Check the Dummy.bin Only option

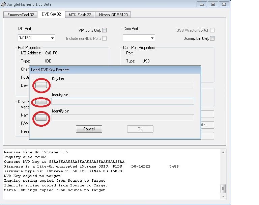[x=212, y=39]
